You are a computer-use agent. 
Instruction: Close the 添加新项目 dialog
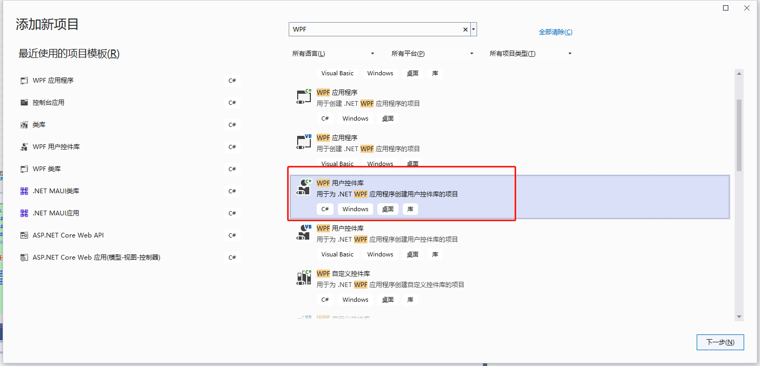[x=747, y=8]
